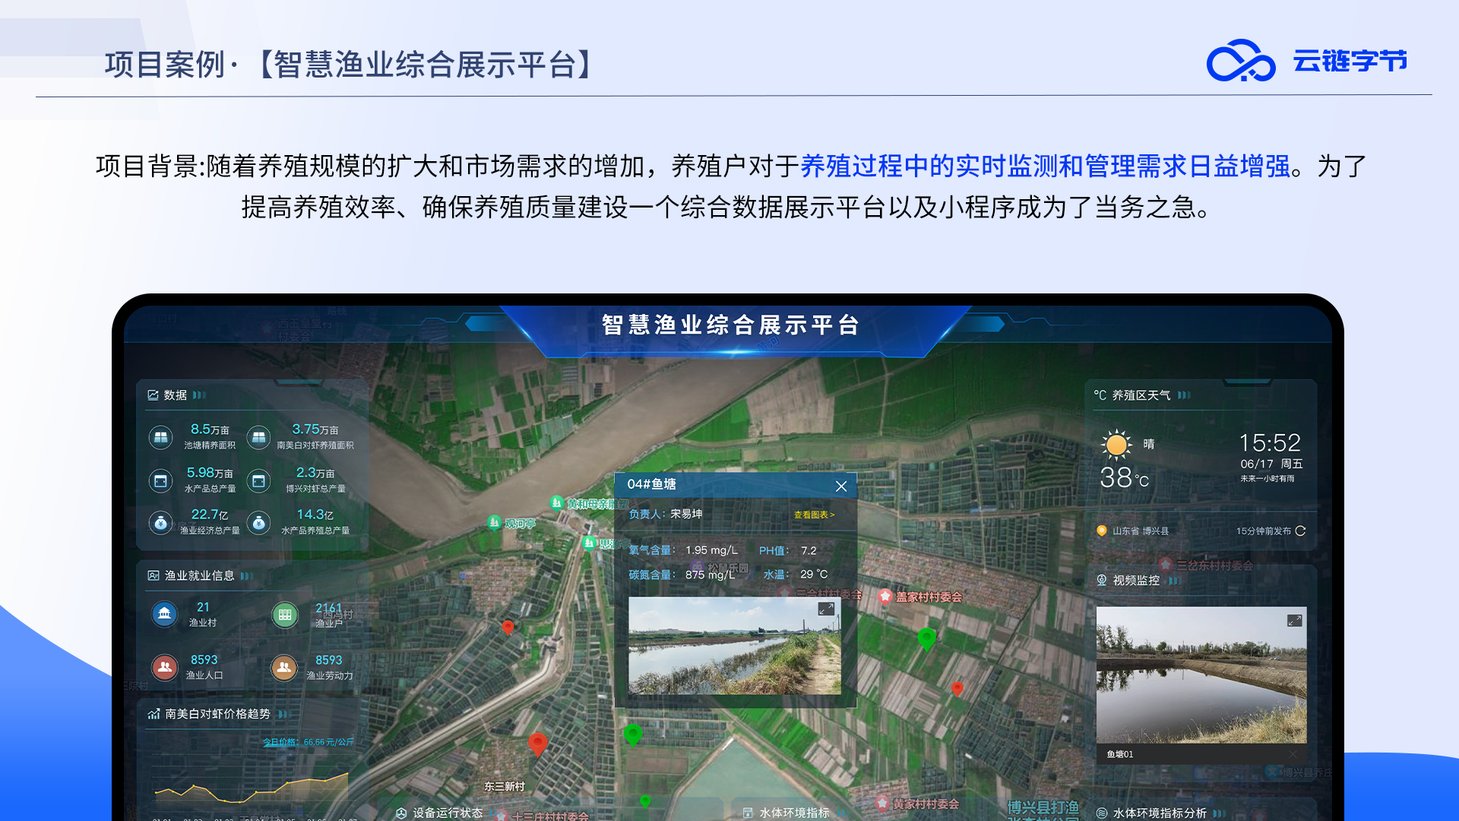Select the 南美白对虾养殖面积 icon
Screen dimensions: 1459x821
point(258,437)
